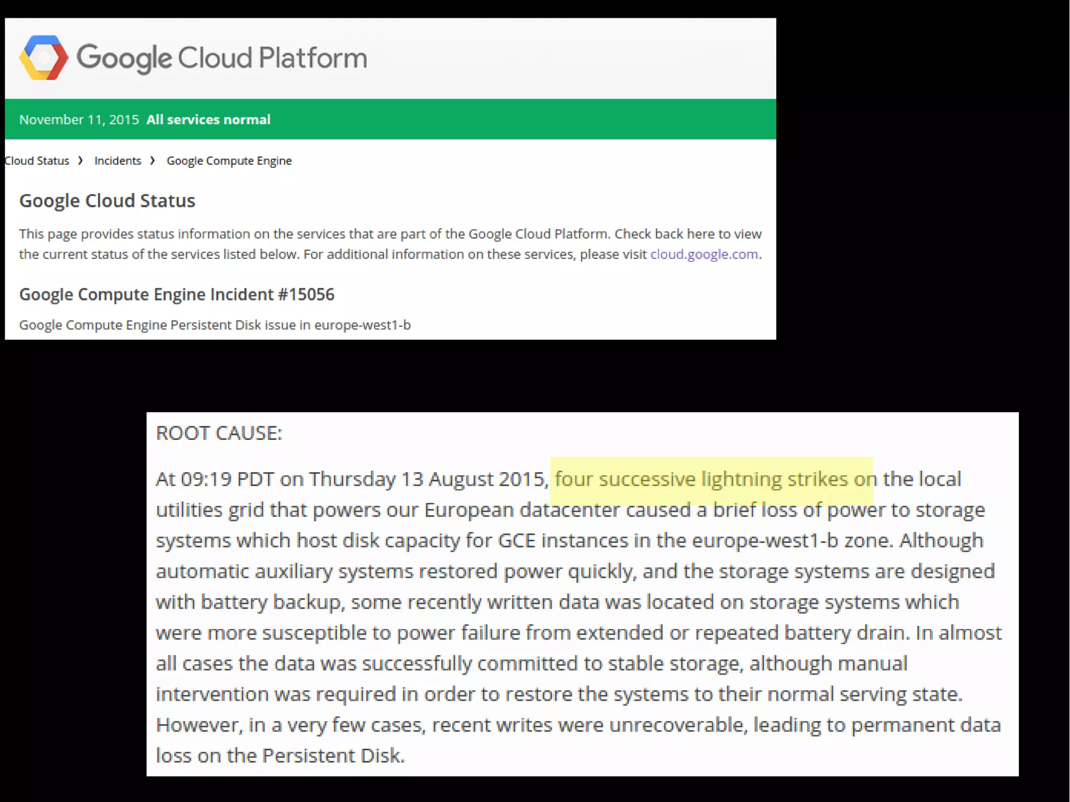Viewport: 1070px width, 802px height.
Task: Go to the Incidents breadcrumb
Action: coord(118,160)
